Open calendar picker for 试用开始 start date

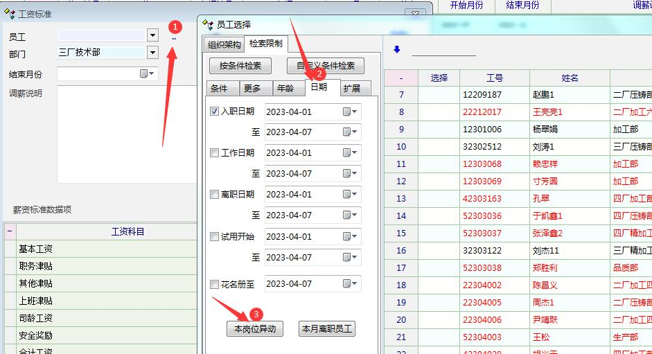350,237
